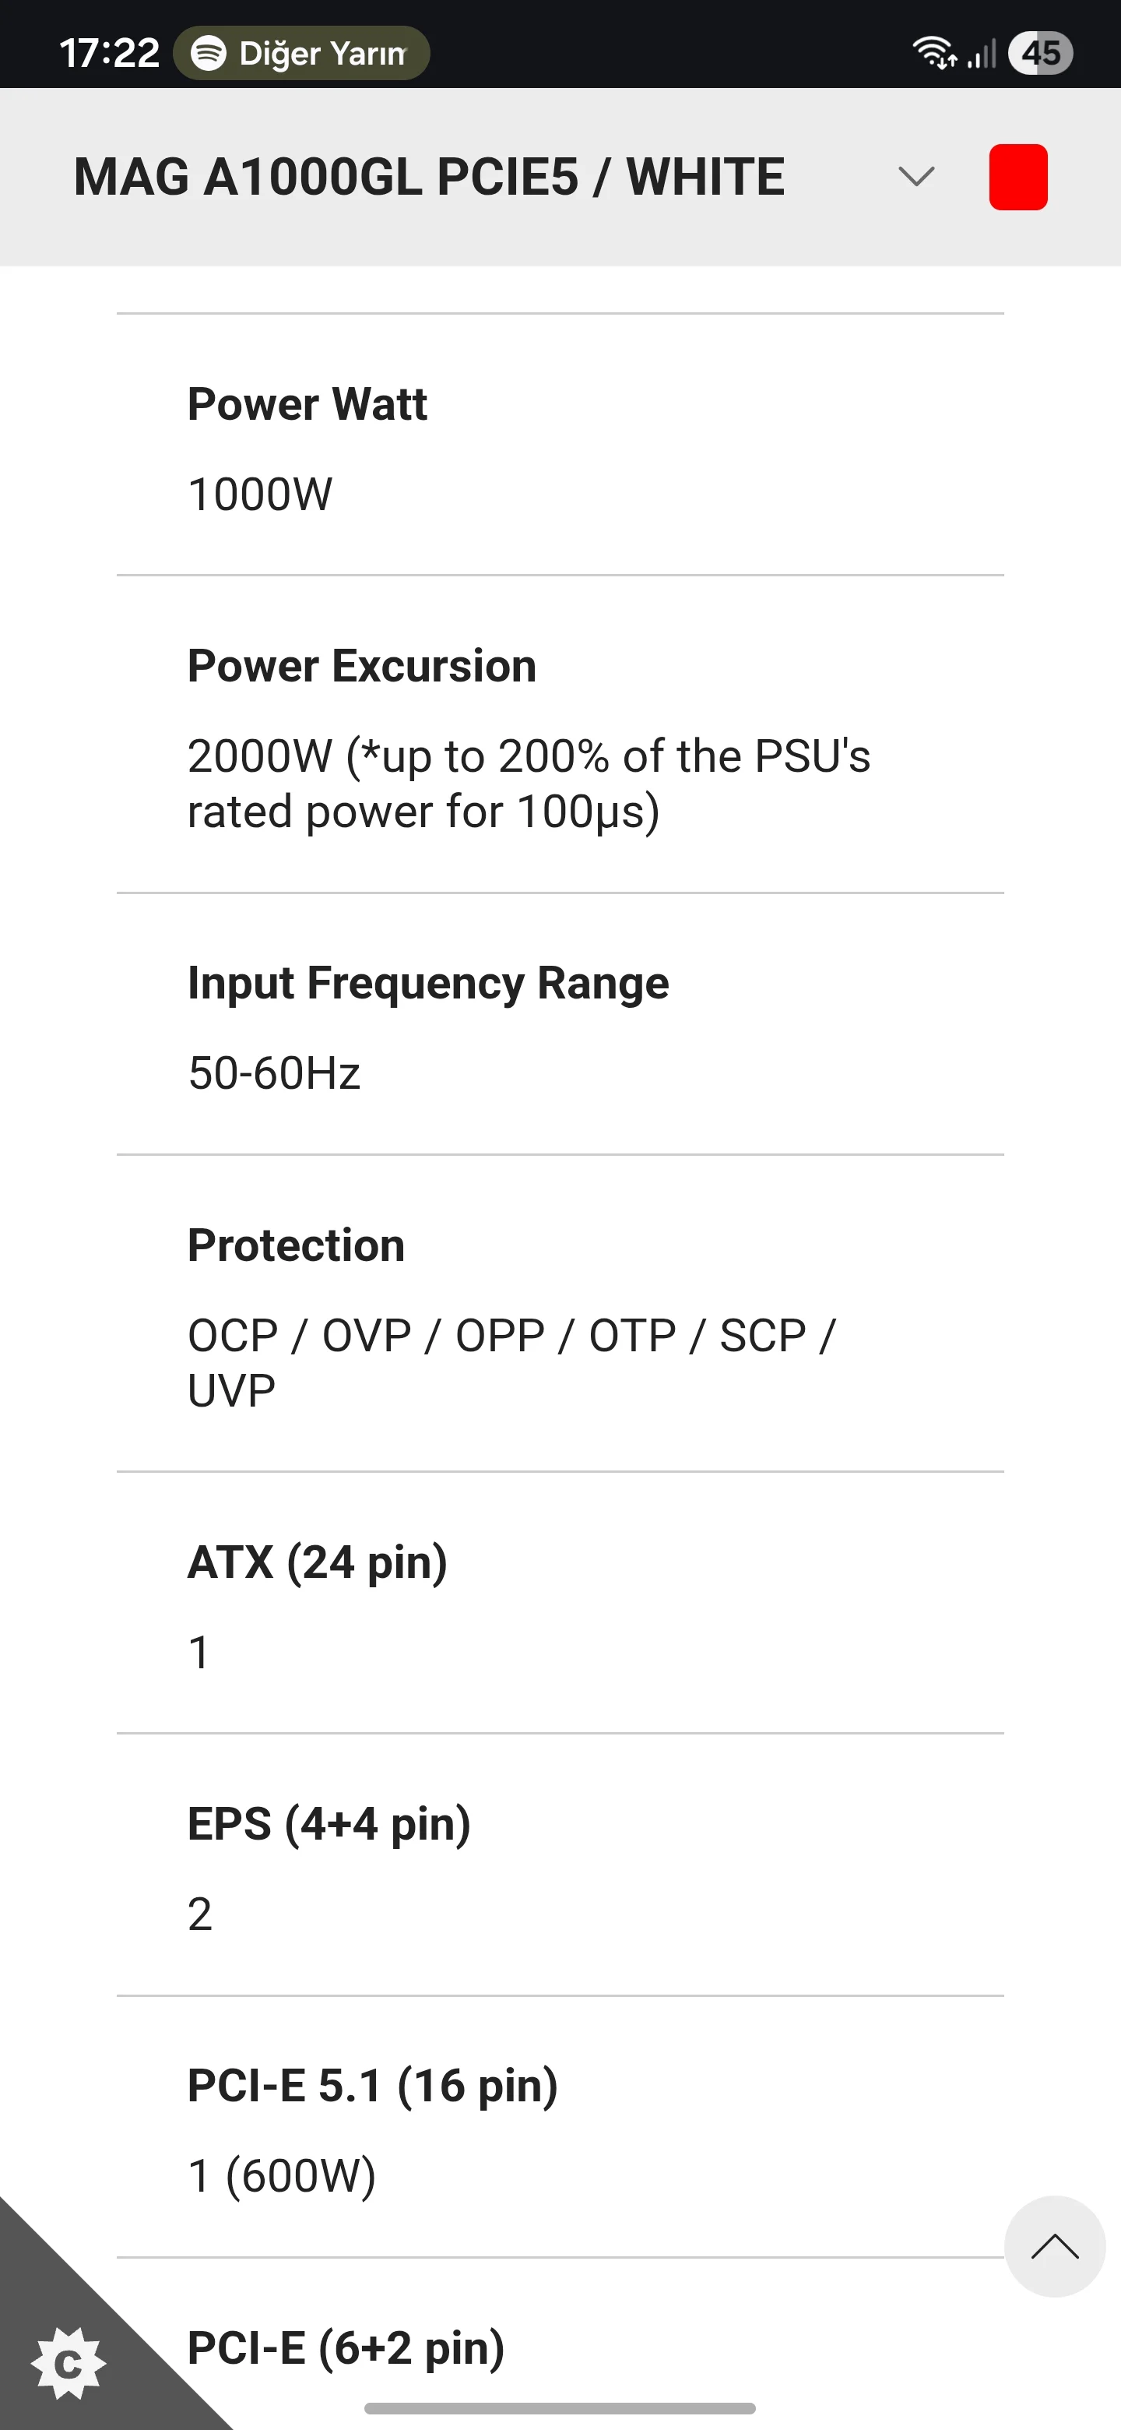This screenshot has width=1121, height=2430.
Task: Open the Spotify now-playing pill
Action: tap(300, 53)
